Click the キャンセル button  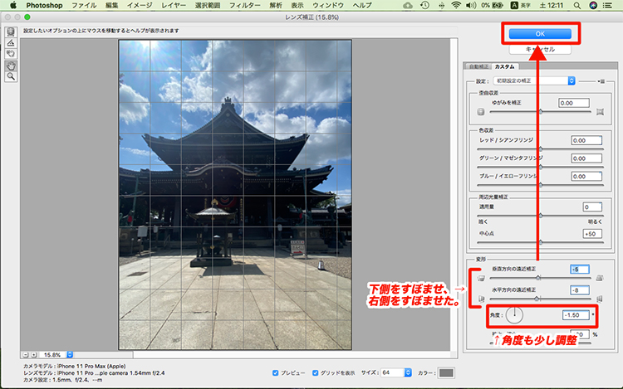pyautogui.click(x=540, y=50)
